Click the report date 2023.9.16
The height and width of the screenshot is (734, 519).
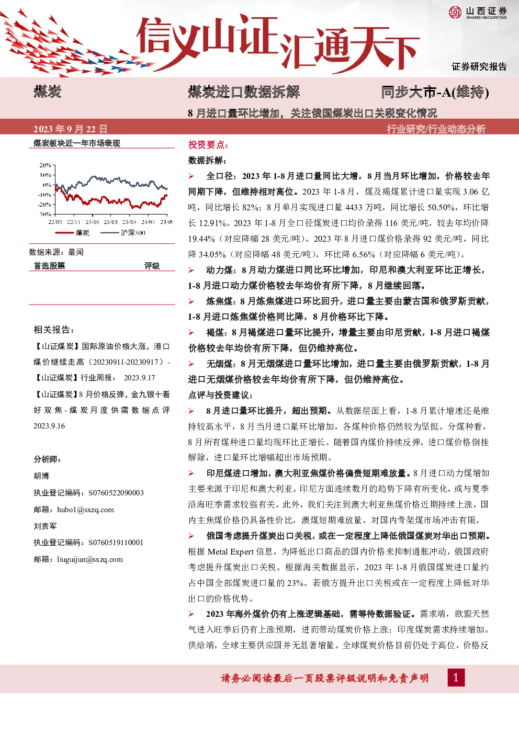[49, 426]
